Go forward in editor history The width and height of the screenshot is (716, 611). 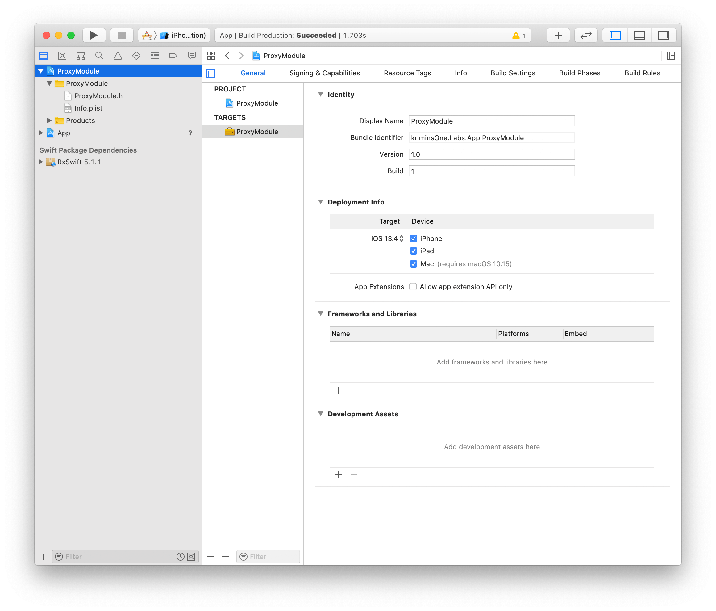tap(241, 55)
